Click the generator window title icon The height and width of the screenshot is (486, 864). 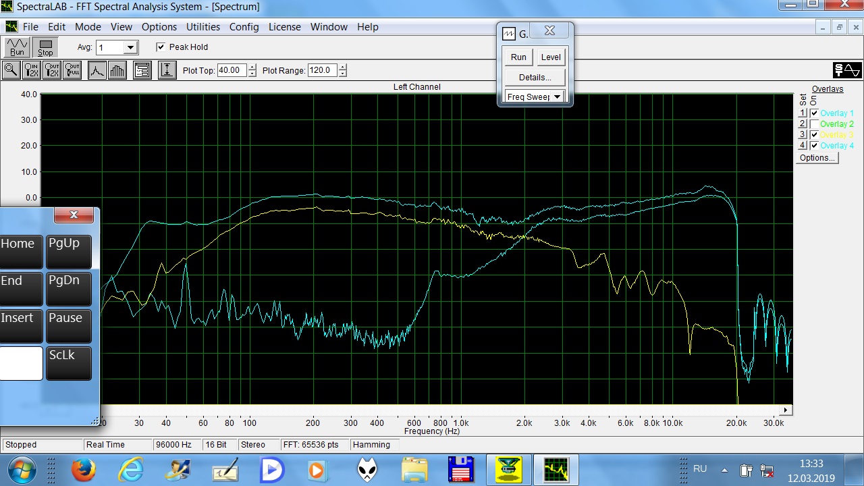point(509,34)
